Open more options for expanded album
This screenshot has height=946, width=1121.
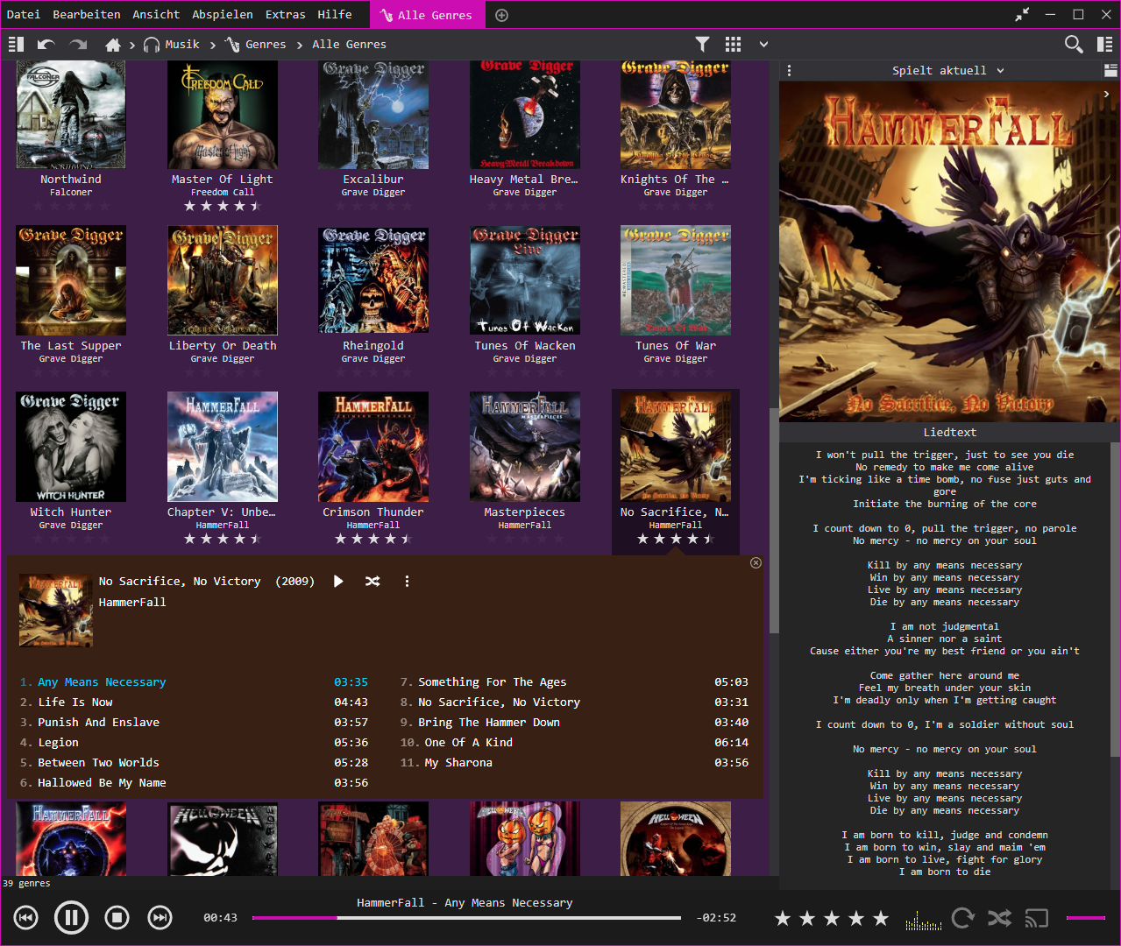(x=407, y=581)
